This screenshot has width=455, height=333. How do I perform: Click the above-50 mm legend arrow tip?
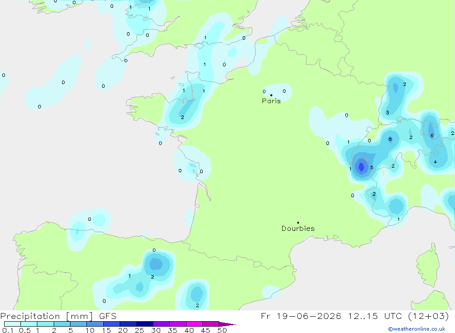point(228,324)
